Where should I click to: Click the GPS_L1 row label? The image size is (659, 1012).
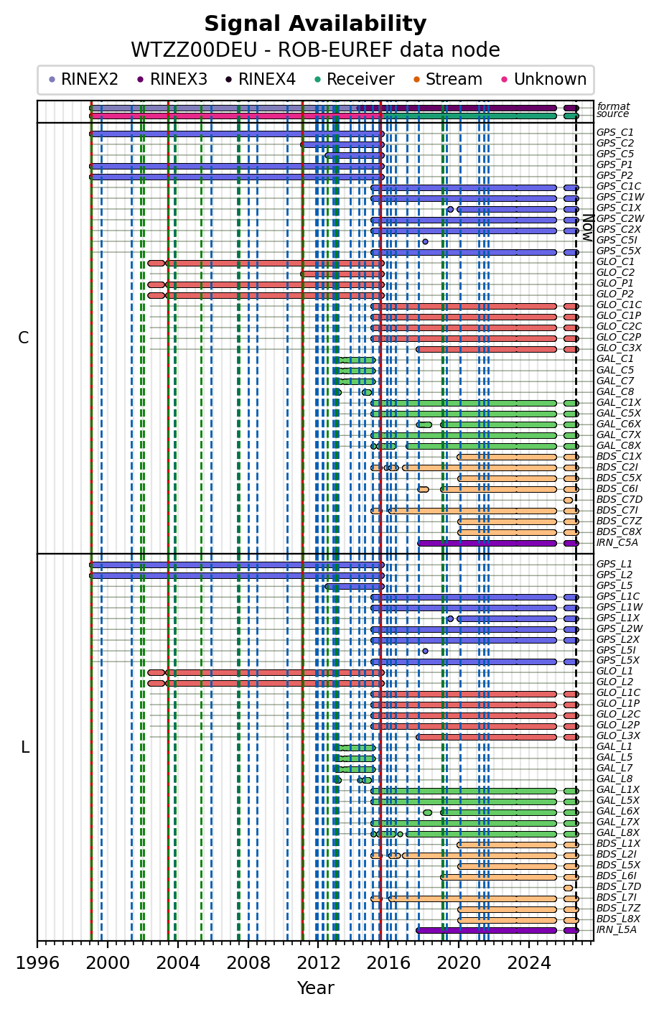tap(614, 565)
